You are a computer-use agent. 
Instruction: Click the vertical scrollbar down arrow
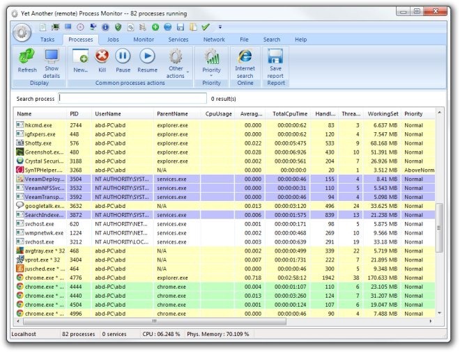(439, 313)
